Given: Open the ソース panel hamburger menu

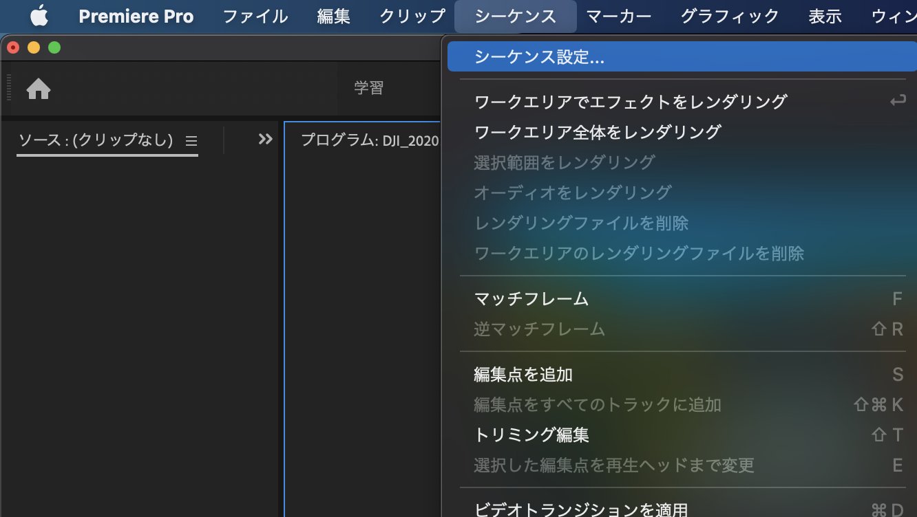Looking at the screenshot, I should pos(191,141).
